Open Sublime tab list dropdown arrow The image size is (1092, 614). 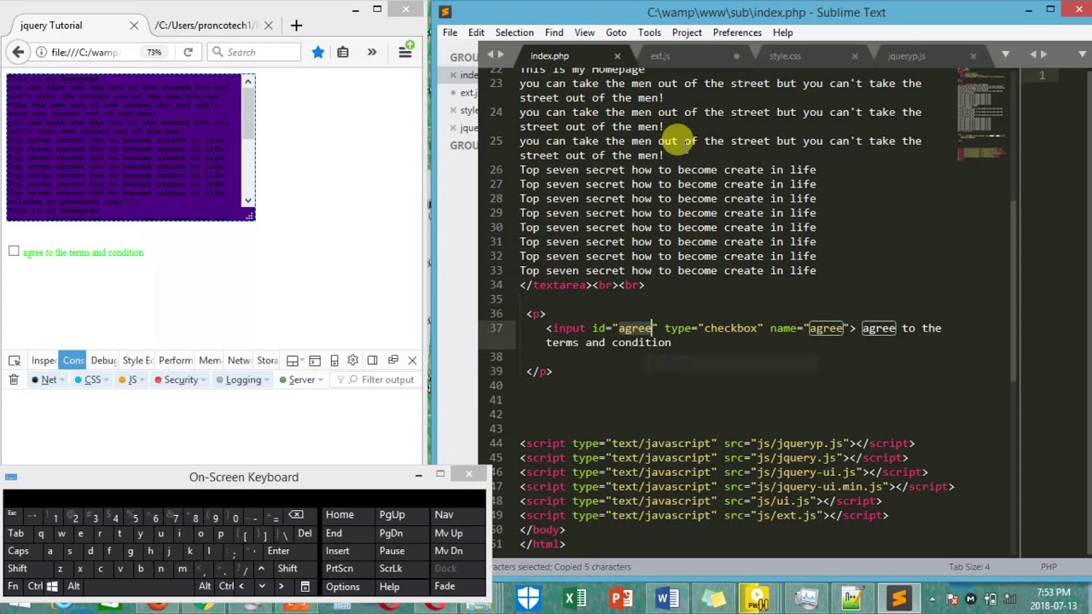1005,55
